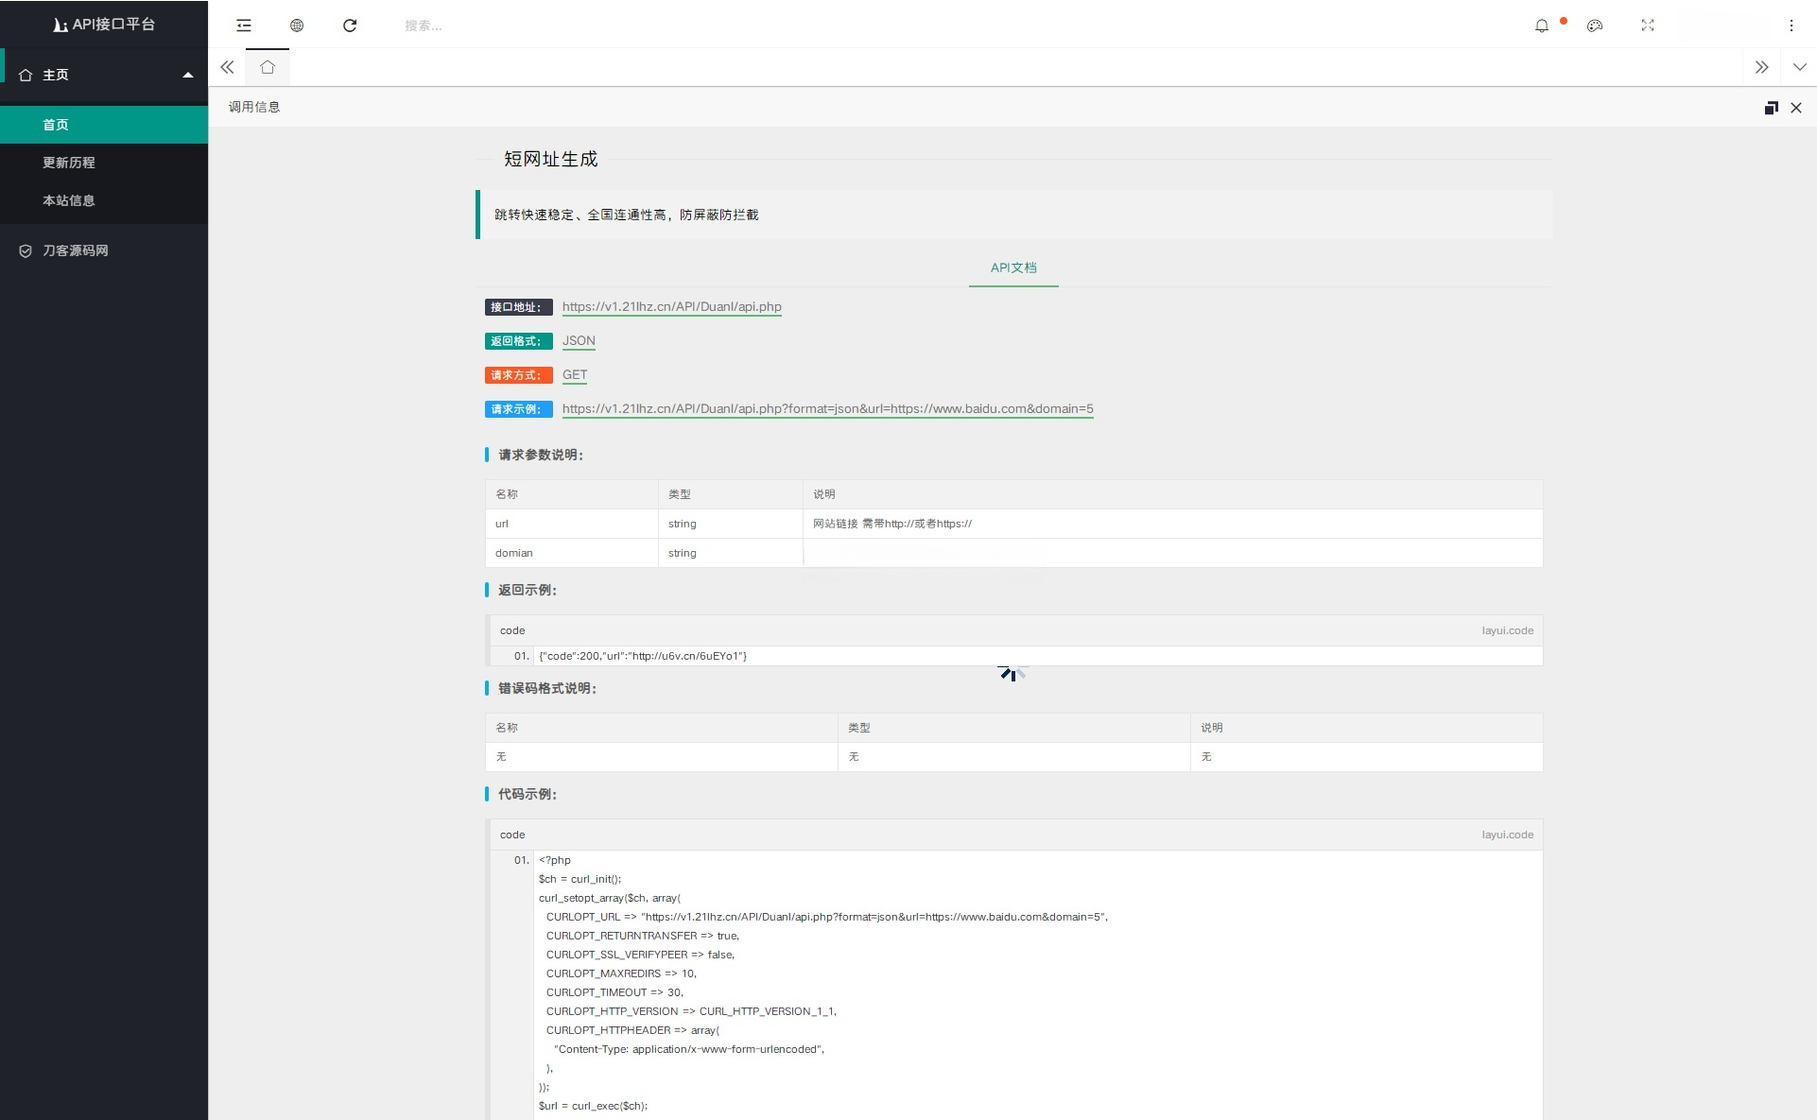1817x1120 pixels.
Task: Open the tab options chevron dropdown
Action: point(1797,67)
